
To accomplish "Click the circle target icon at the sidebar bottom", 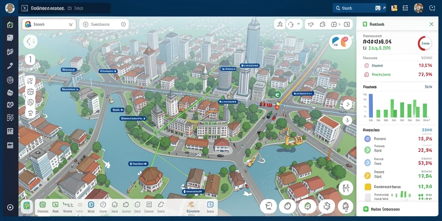I will coord(10,208).
